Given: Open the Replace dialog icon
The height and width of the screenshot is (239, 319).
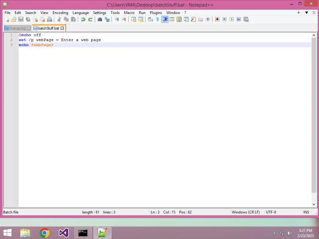Looking at the screenshot, I should [107, 19].
